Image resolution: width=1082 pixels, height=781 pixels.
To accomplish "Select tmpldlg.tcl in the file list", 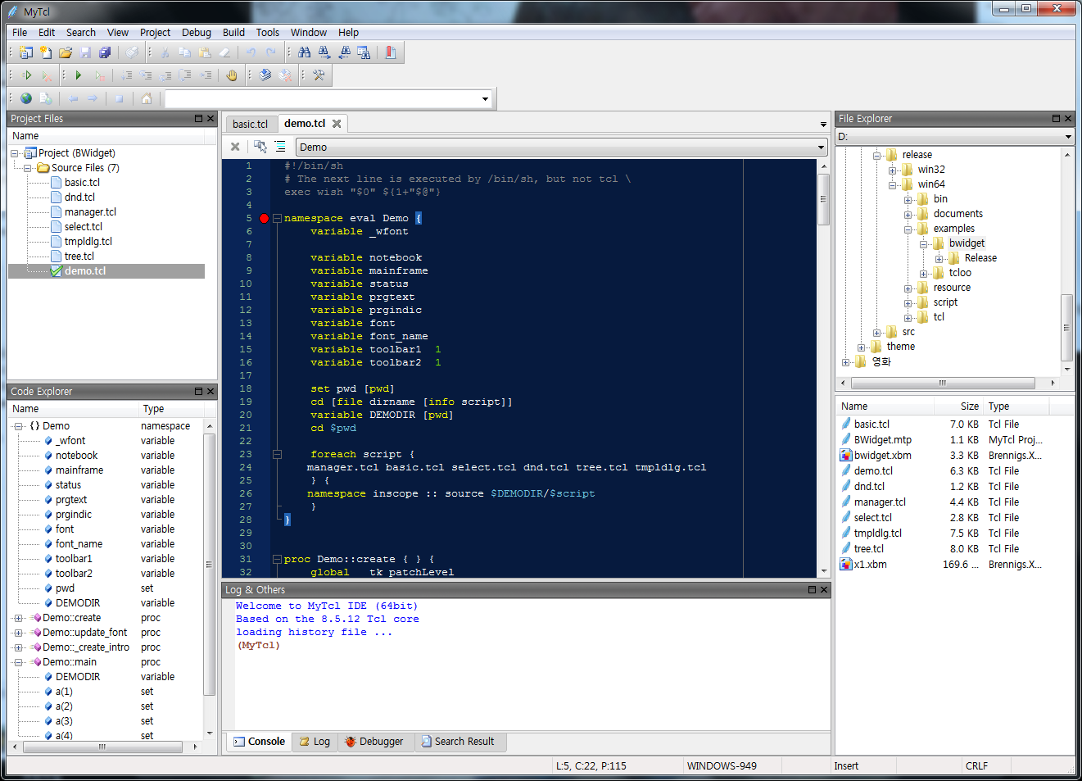I will tap(878, 534).
